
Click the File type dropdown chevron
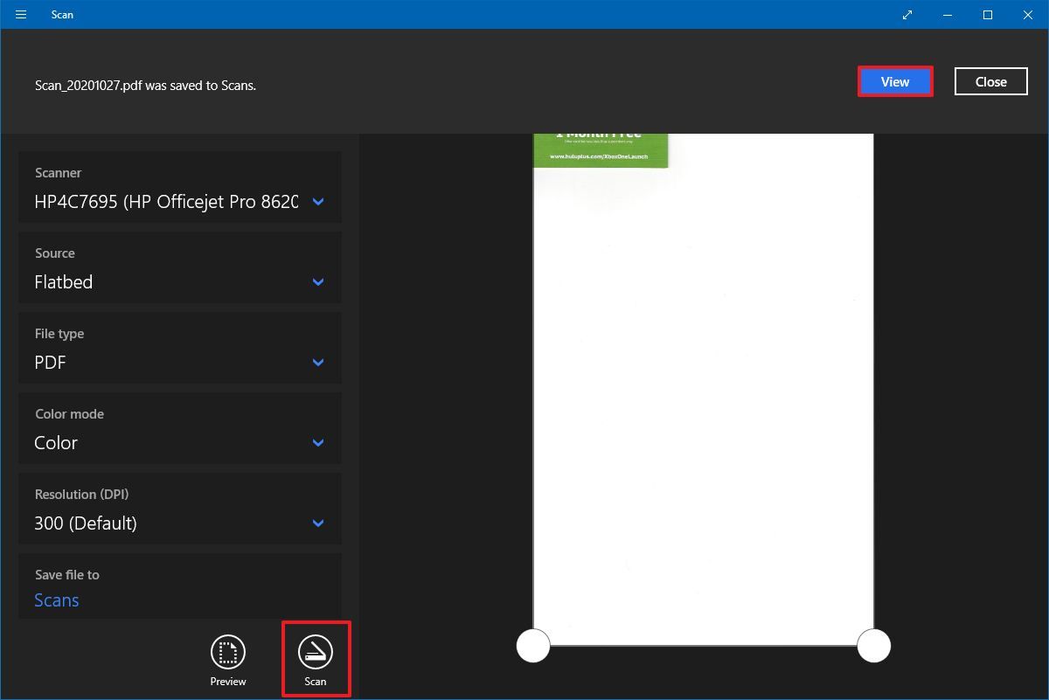[317, 362]
